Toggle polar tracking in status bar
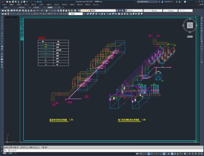 (152, 154)
